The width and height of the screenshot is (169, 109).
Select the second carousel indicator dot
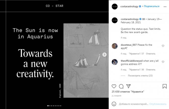pyautogui.click(x=50, y=106)
